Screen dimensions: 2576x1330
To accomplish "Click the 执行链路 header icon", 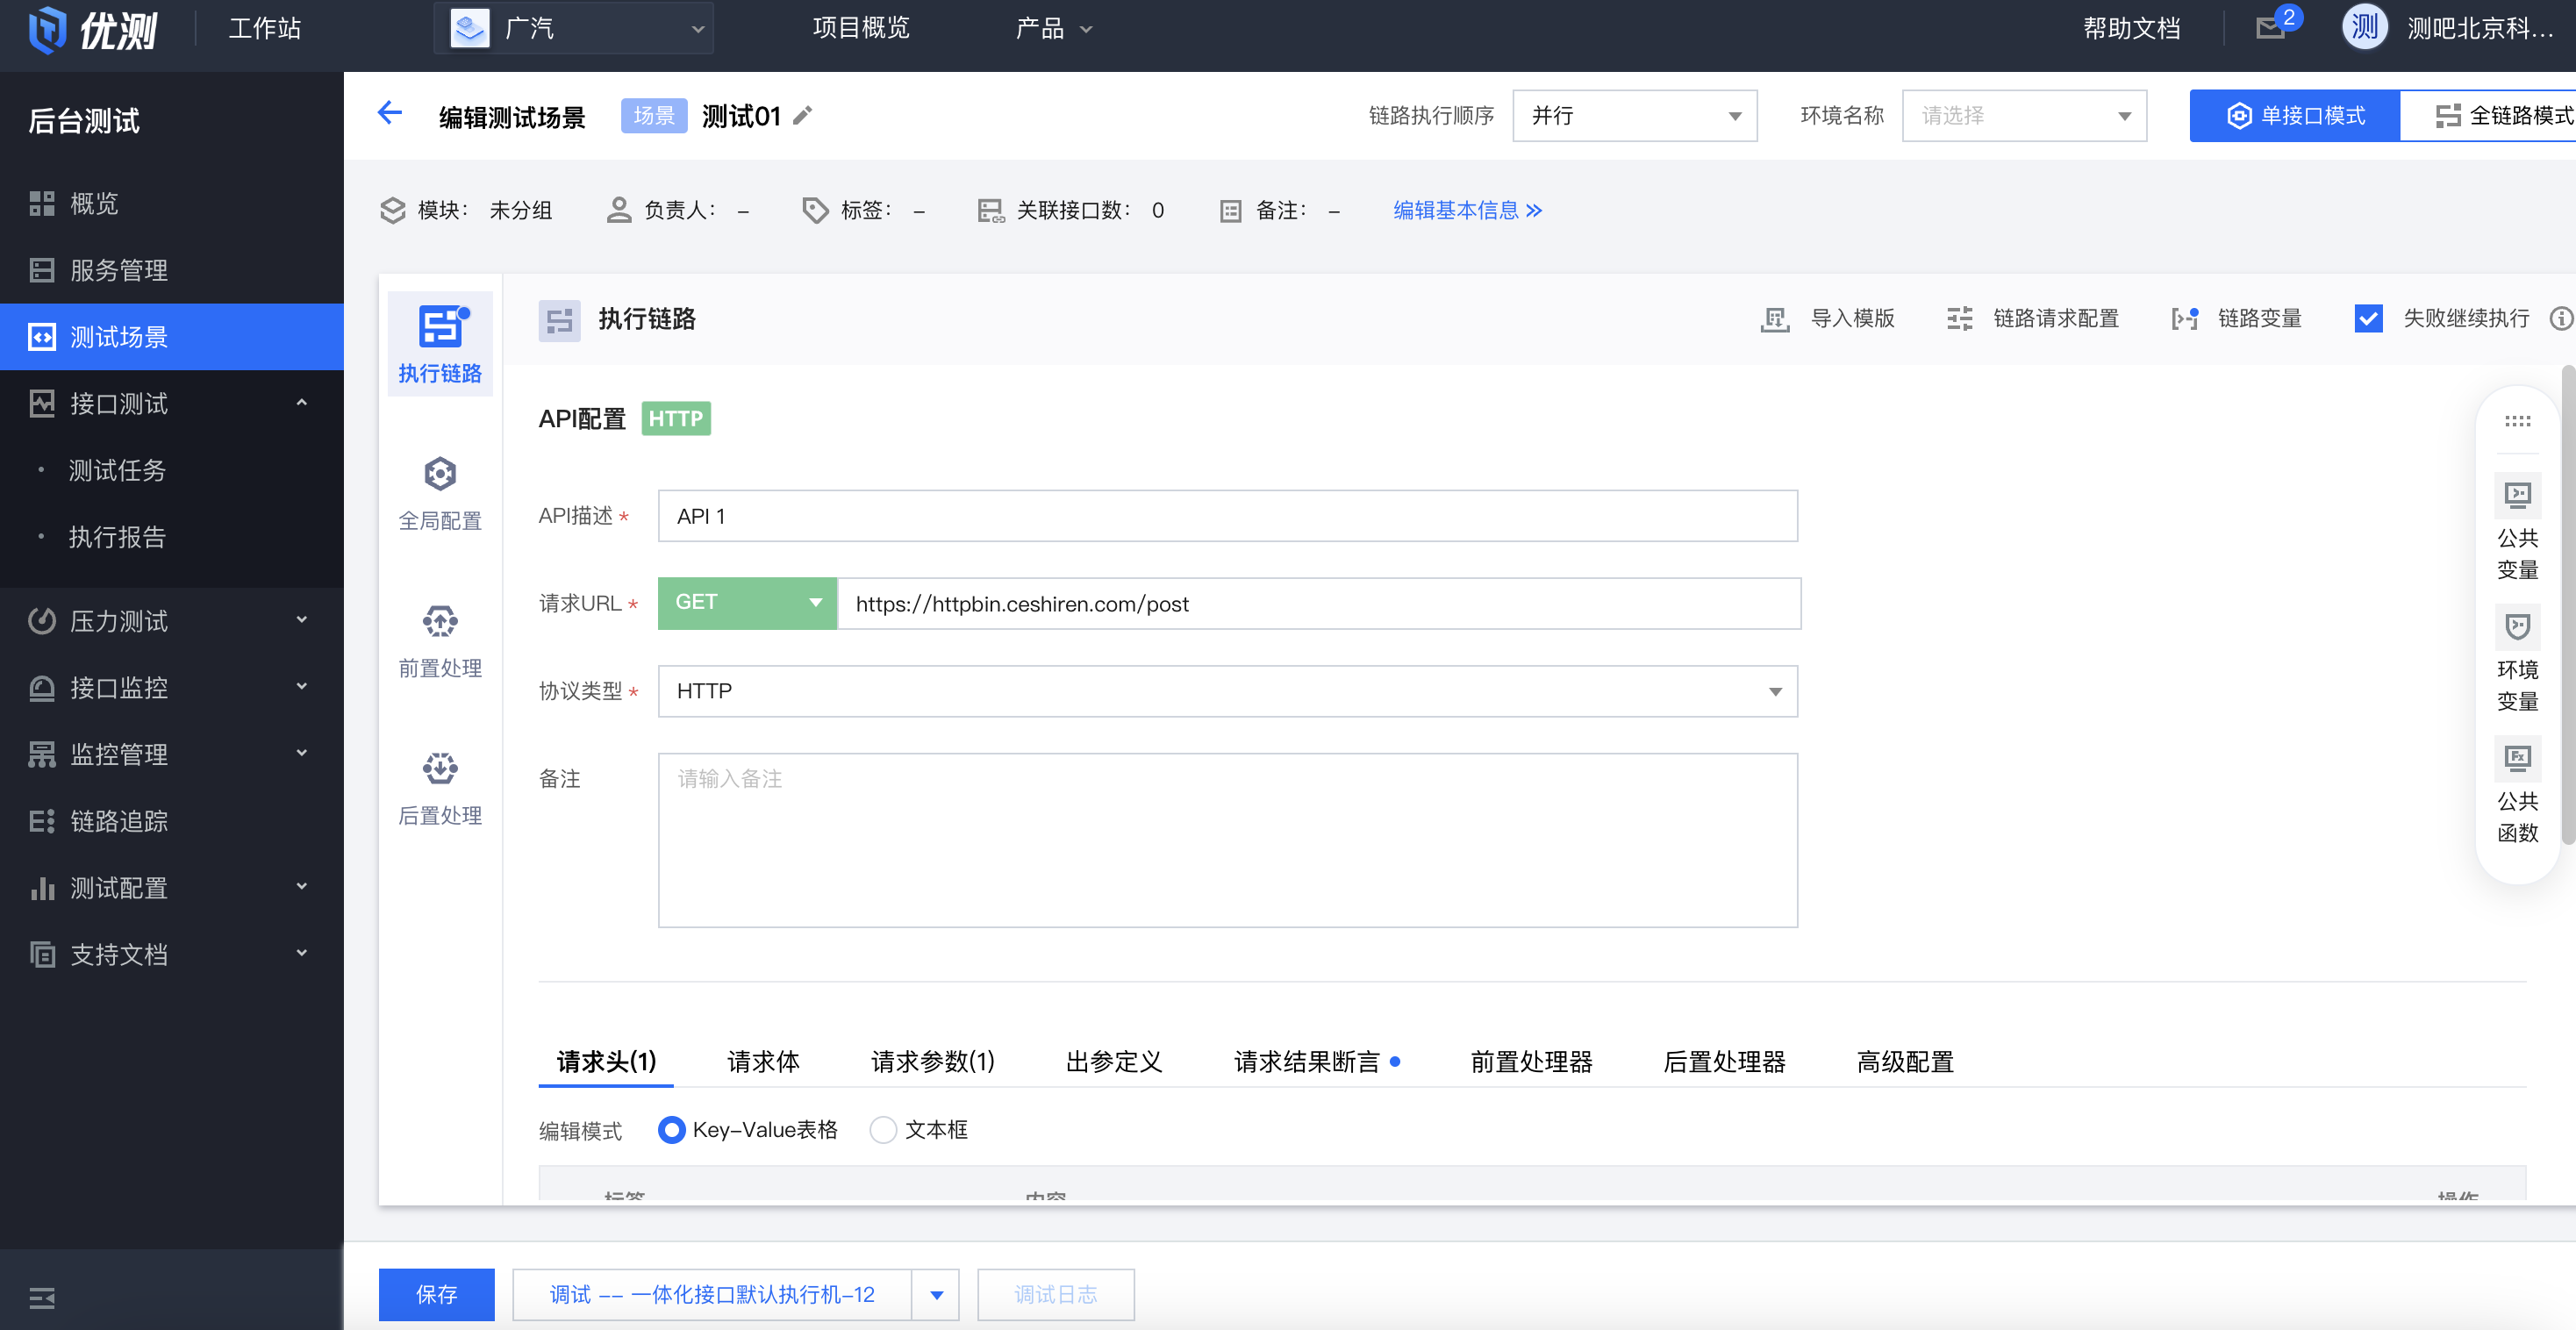I will click(x=559, y=320).
